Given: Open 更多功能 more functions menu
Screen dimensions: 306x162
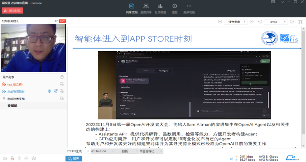Looking at the screenshot, I should tap(189, 9).
